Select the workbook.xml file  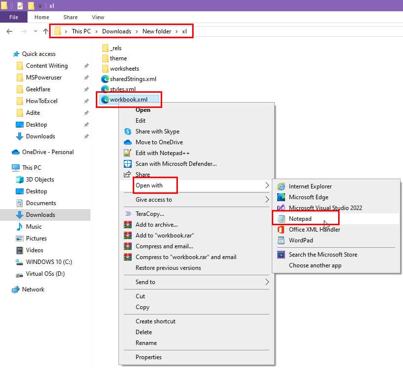(x=128, y=99)
